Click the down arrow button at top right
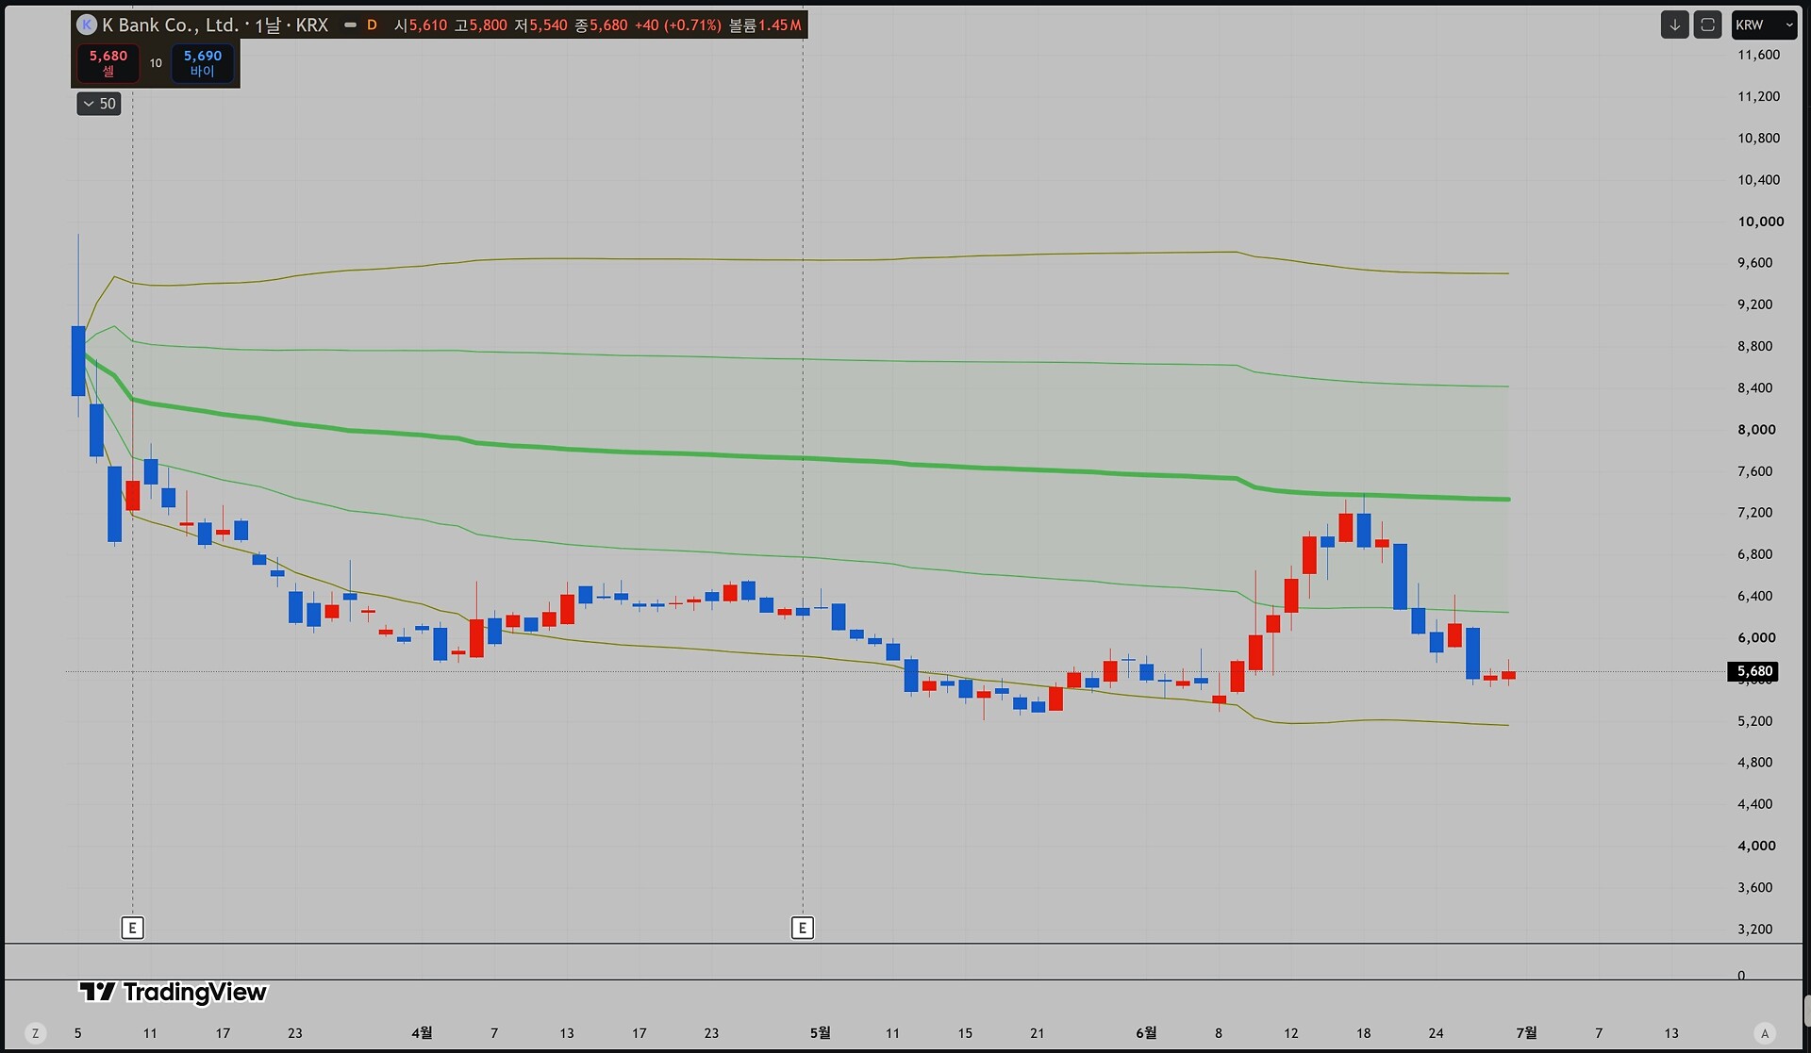This screenshot has height=1053, width=1811. 1674,25
